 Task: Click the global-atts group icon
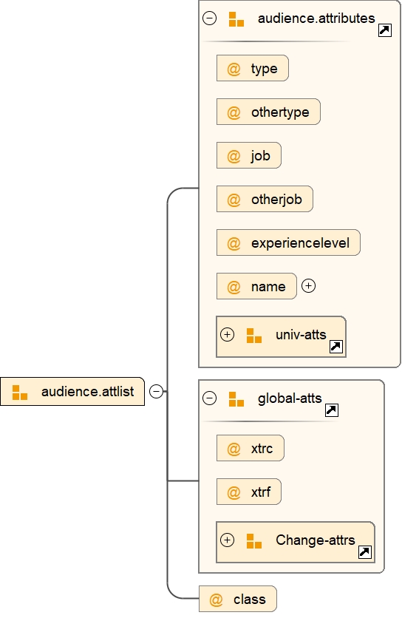point(236,399)
